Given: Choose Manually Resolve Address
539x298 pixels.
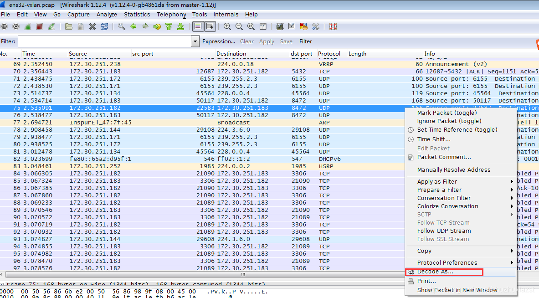Looking at the screenshot, I should point(454,170).
